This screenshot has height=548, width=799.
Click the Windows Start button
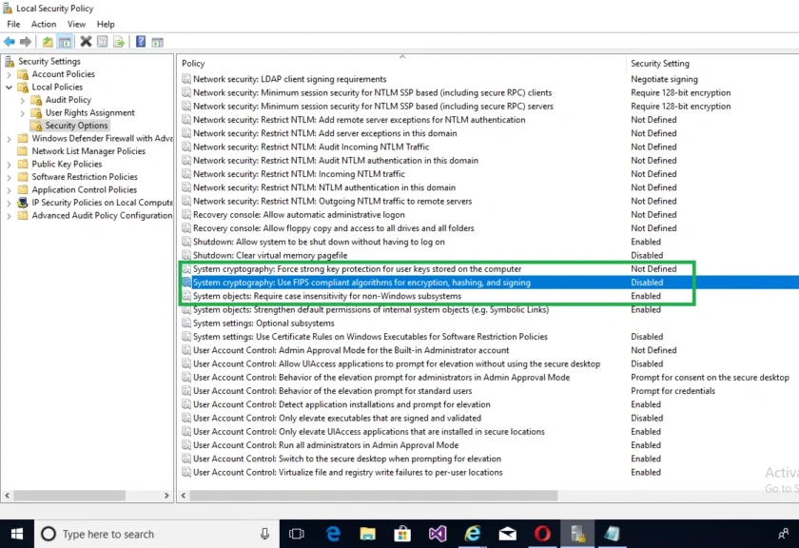pyautogui.click(x=16, y=534)
